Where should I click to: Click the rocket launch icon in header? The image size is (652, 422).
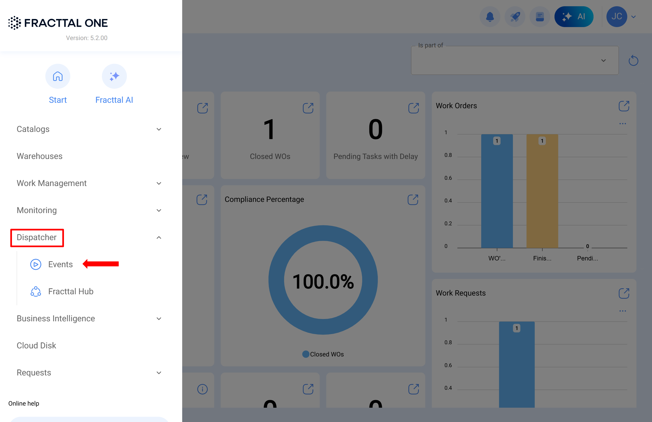[515, 17]
